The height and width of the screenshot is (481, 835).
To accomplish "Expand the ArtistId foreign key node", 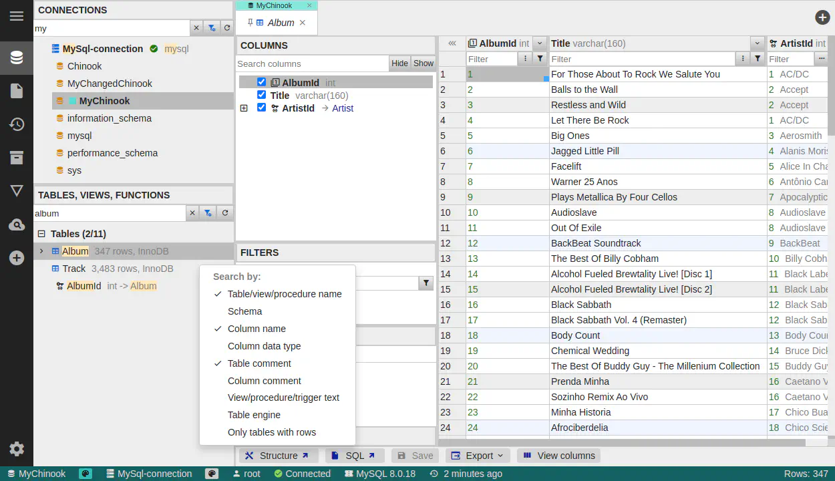I will coord(244,108).
